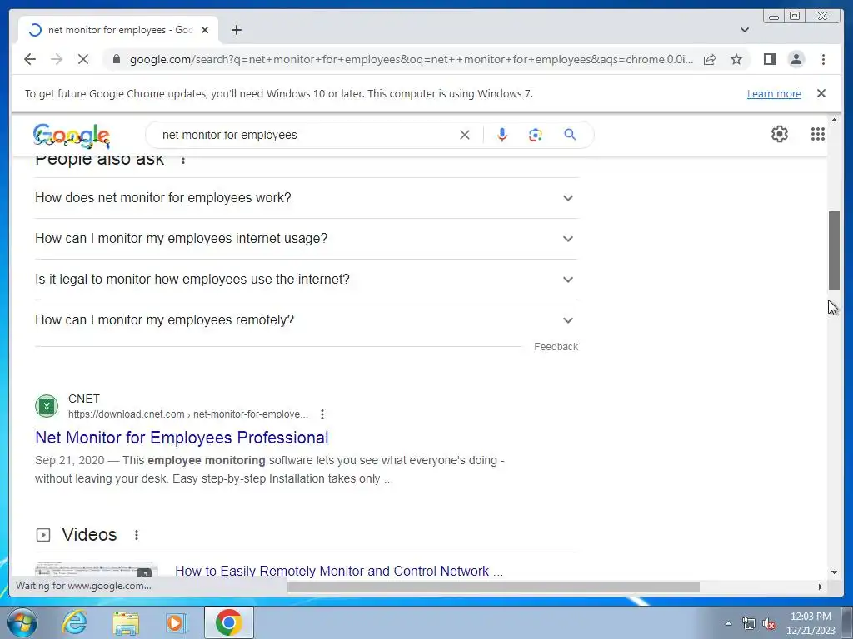Open Google quick settings gear

coord(779,134)
